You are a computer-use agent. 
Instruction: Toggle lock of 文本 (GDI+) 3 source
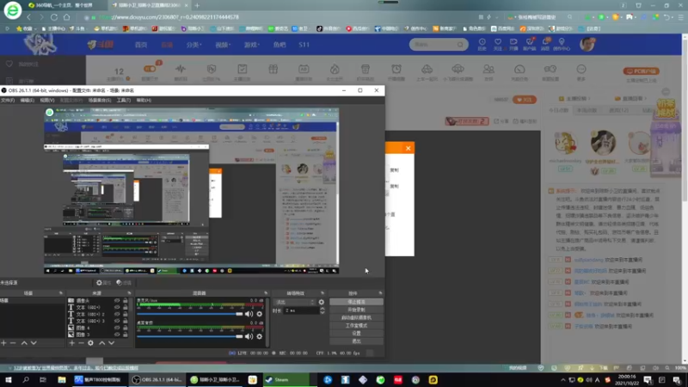click(126, 321)
